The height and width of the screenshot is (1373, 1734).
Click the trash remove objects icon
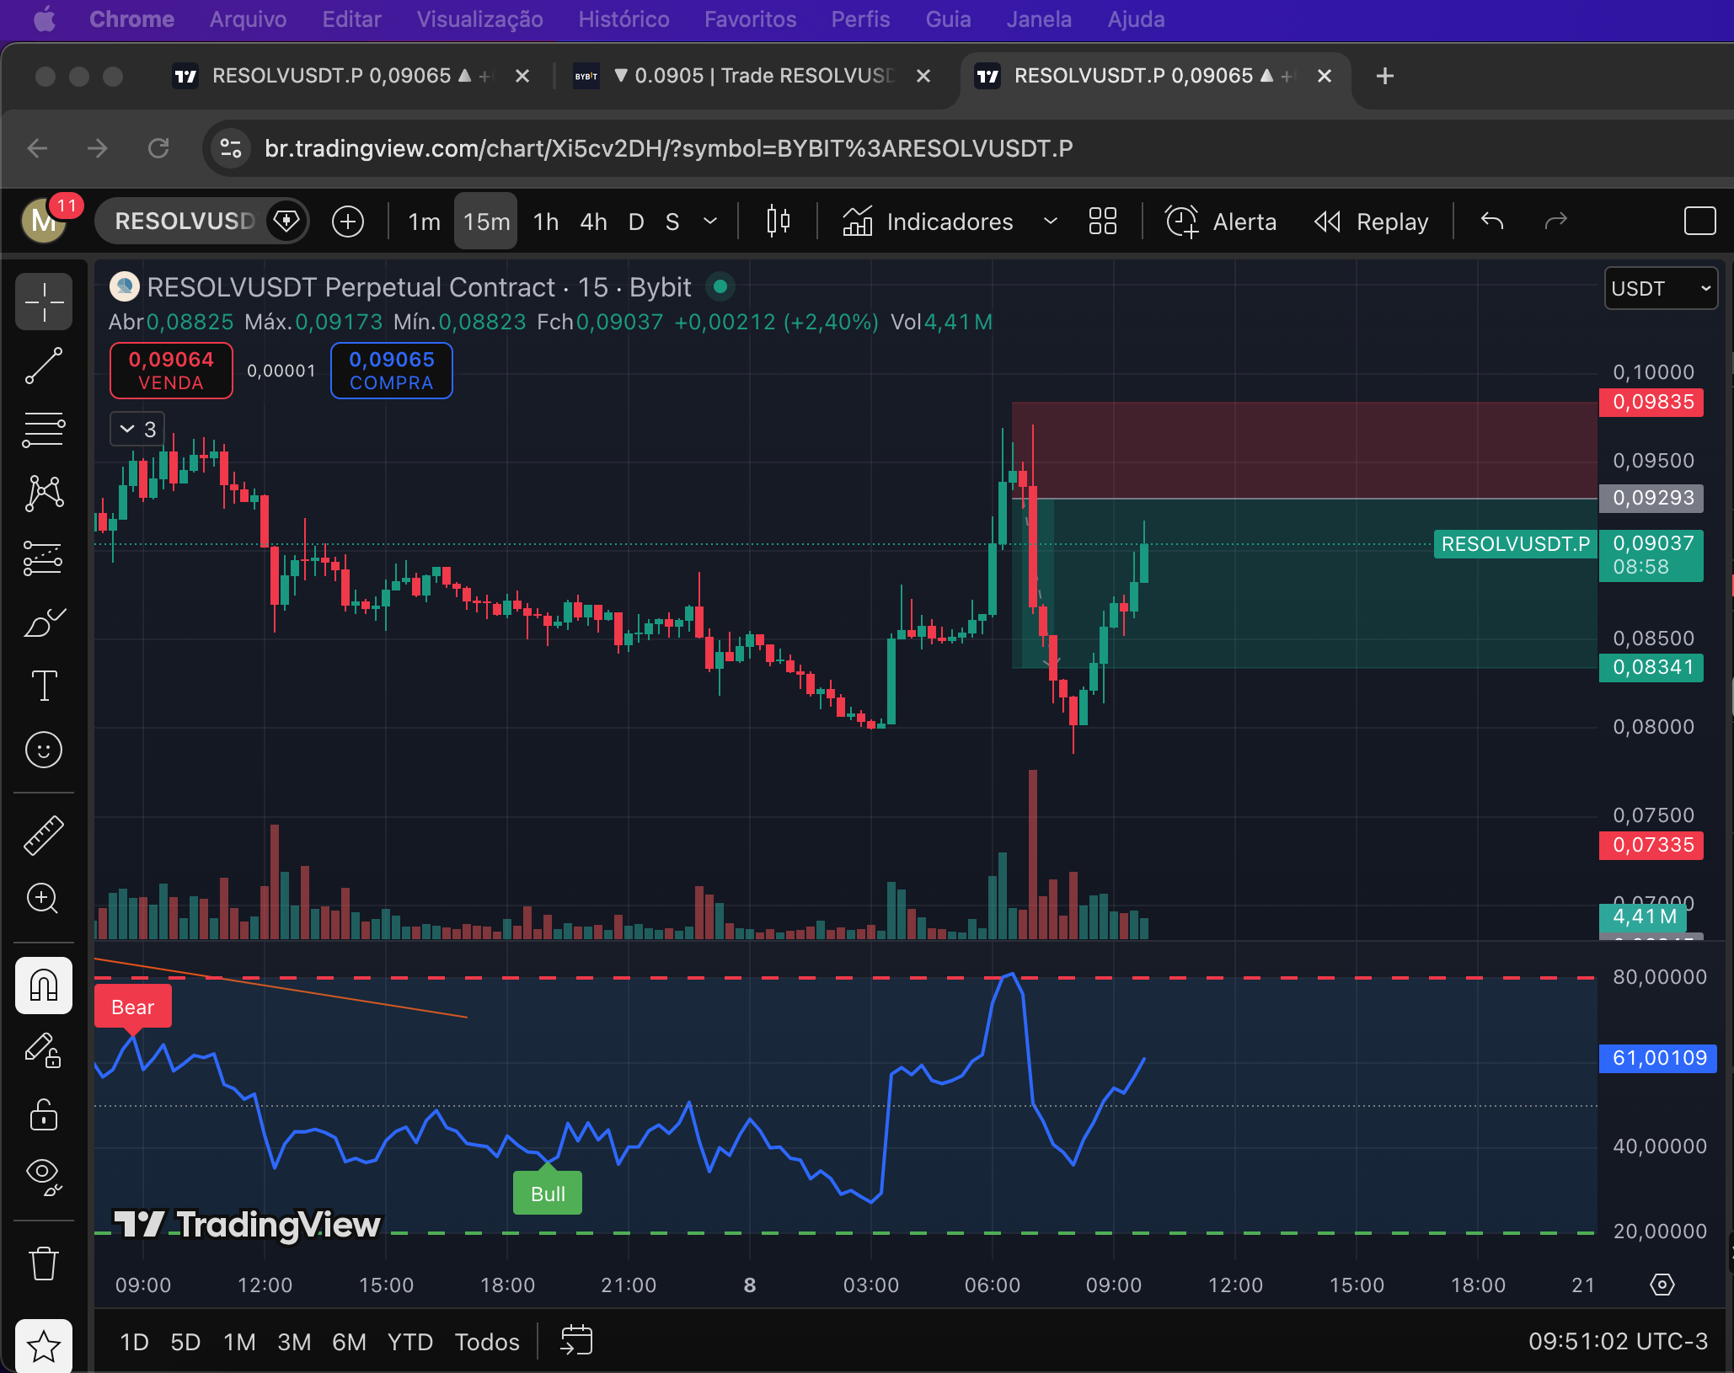(44, 1263)
